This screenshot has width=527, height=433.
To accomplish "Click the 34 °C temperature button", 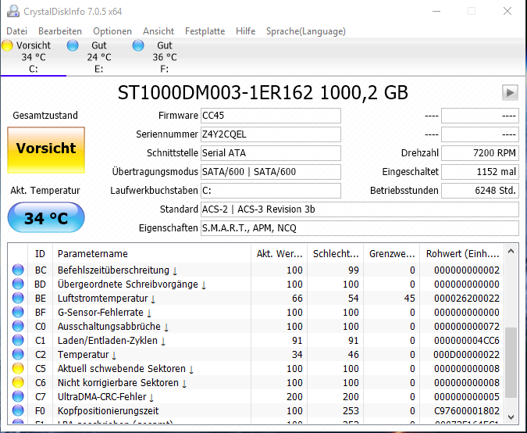I will pos(46,217).
